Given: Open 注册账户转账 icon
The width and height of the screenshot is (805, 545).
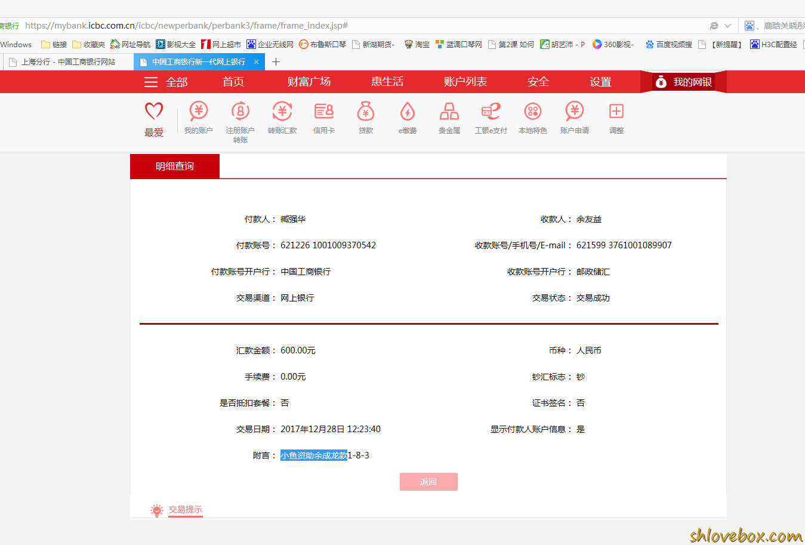Looking at the screenshot, I should [x=240, y=112].
